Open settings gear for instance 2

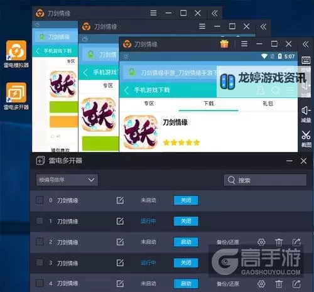pos(261,242)
